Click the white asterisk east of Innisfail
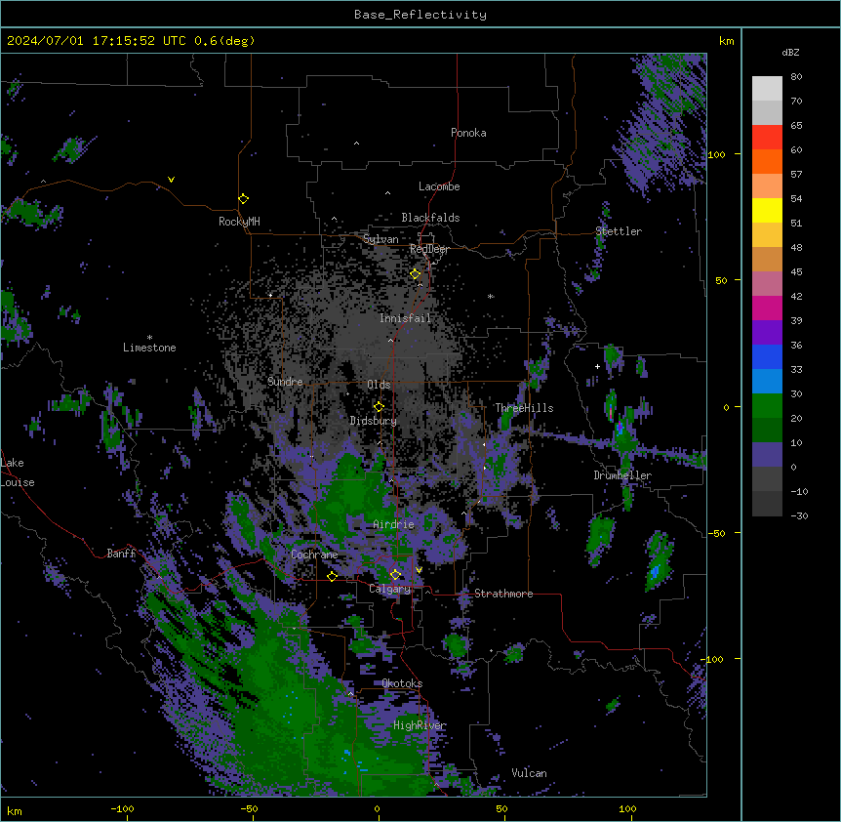This screenshot has height=822, width=841. coord(491,296)
